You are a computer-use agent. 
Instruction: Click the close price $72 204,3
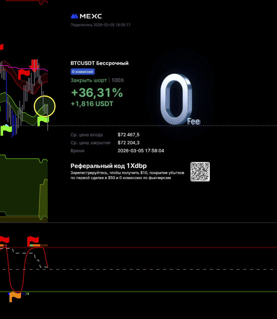pos(129,142)
